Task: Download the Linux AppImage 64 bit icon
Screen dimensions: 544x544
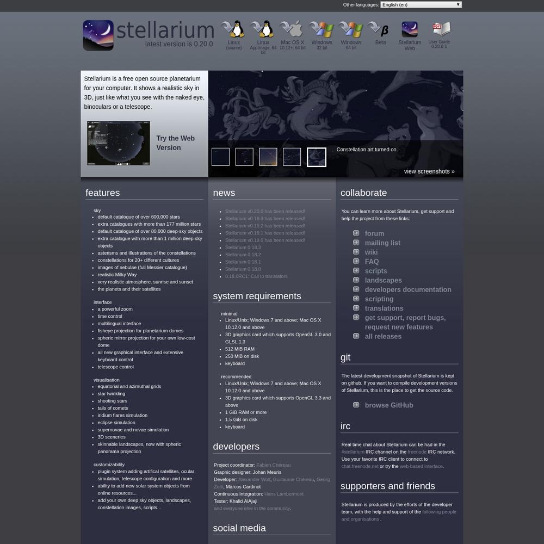Action: [x=263, y=29]
